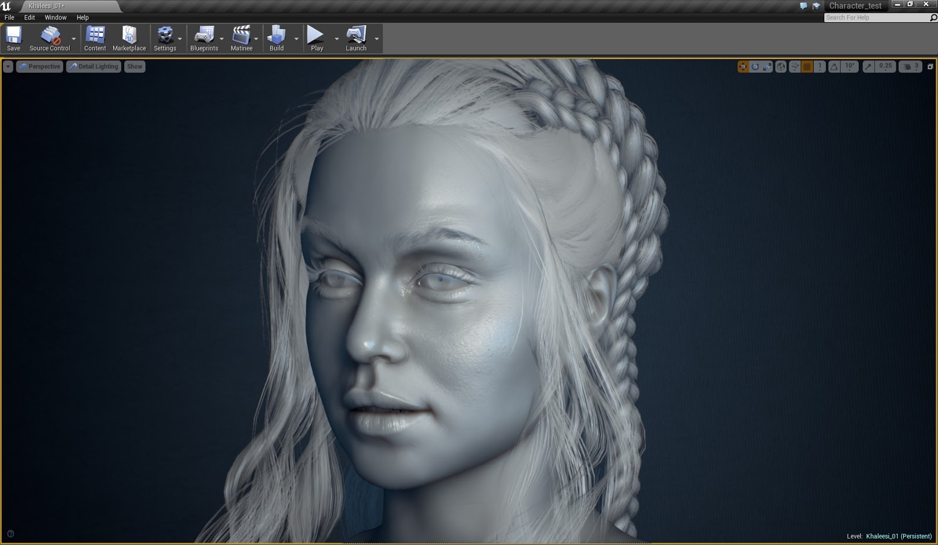
Task: Open the Help menu
Action: 83,18
